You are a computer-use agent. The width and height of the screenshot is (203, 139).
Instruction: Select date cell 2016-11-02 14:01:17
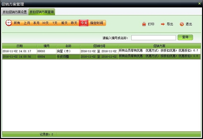click(x=20, y=51)
